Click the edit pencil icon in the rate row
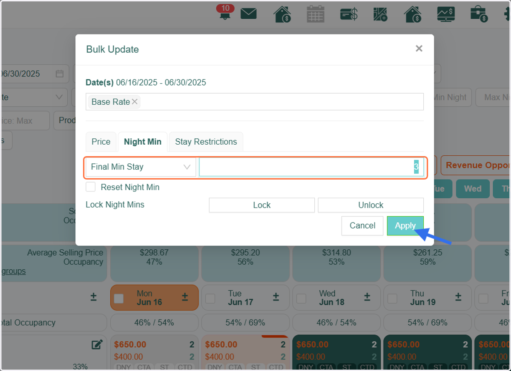The image size is (511, 371). 97,345
